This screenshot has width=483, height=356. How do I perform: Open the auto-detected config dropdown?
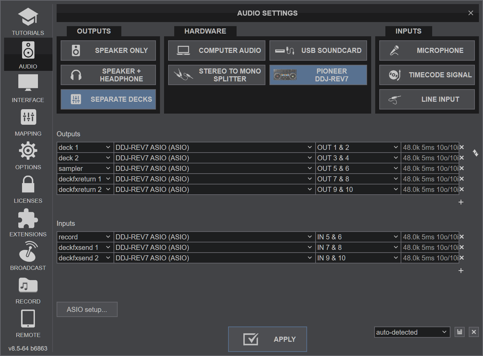(x=412, y=332)
